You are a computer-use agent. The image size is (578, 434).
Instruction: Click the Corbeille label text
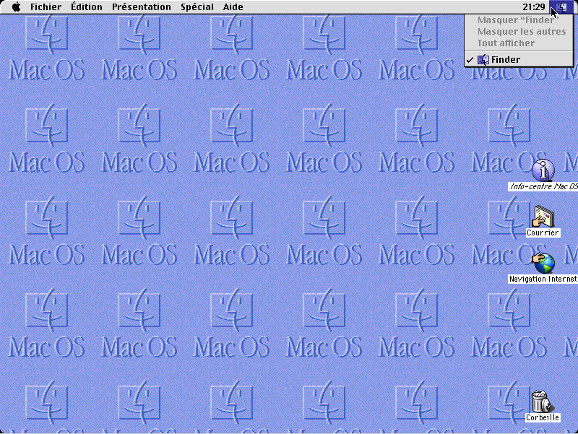pos(543,417)
